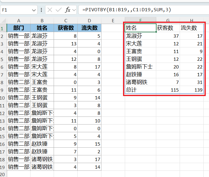Select value 37 for 龙淑芬

point(168,36)
